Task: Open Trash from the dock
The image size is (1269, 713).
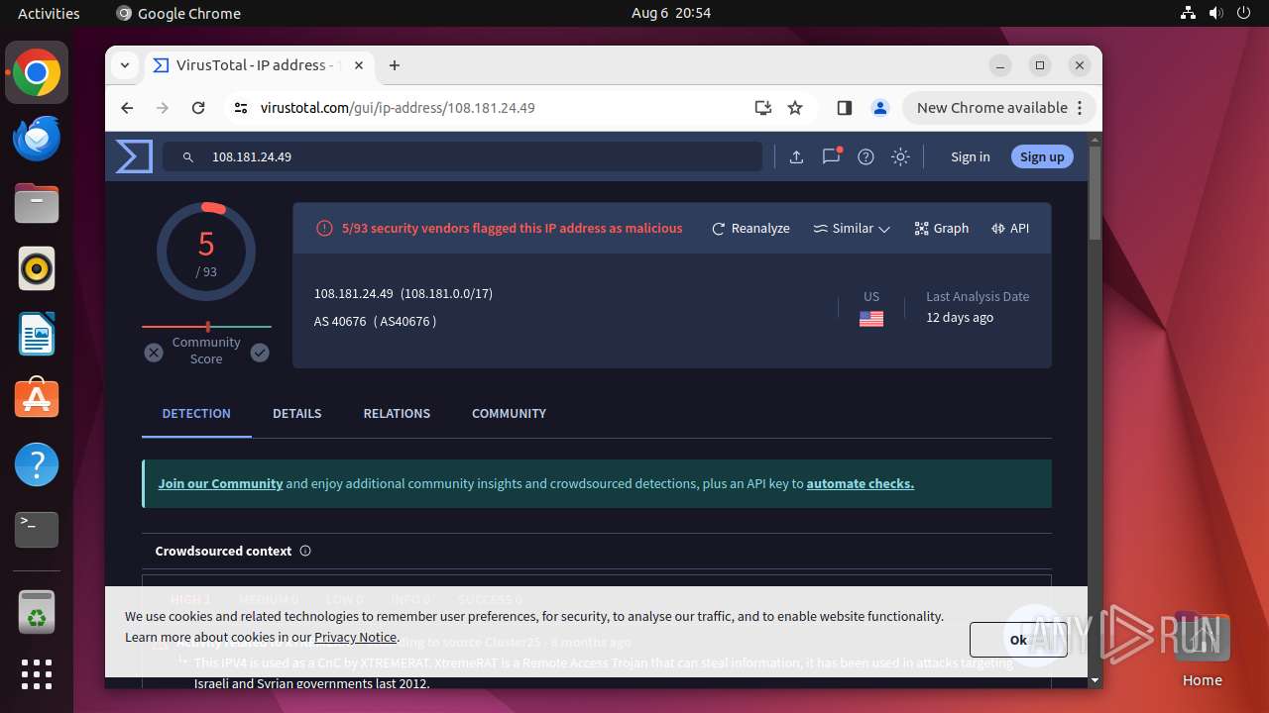Action: click(37, 612)
